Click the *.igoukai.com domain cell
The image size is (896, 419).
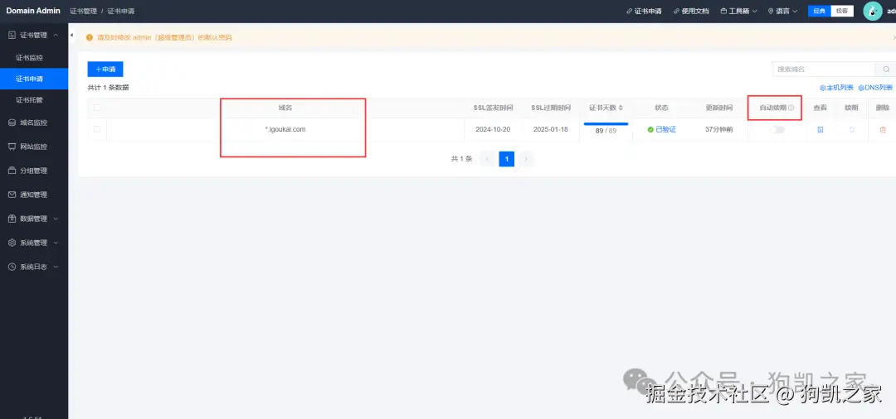pyautogui.click(x=285, y=129)
